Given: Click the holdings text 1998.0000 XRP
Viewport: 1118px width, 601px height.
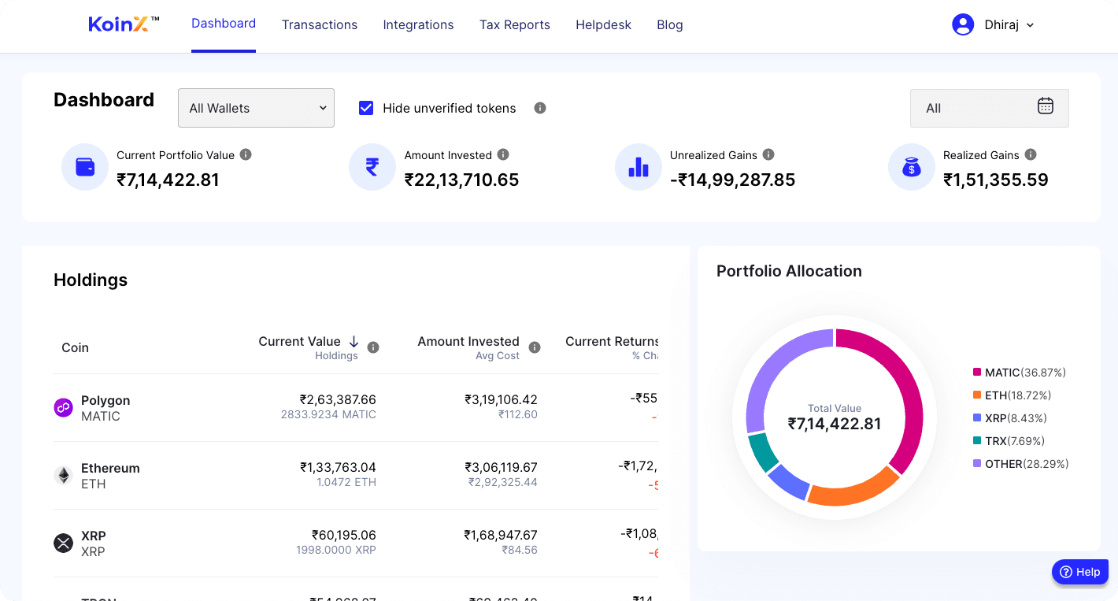Looking at the screenshot, I should 336,550.
